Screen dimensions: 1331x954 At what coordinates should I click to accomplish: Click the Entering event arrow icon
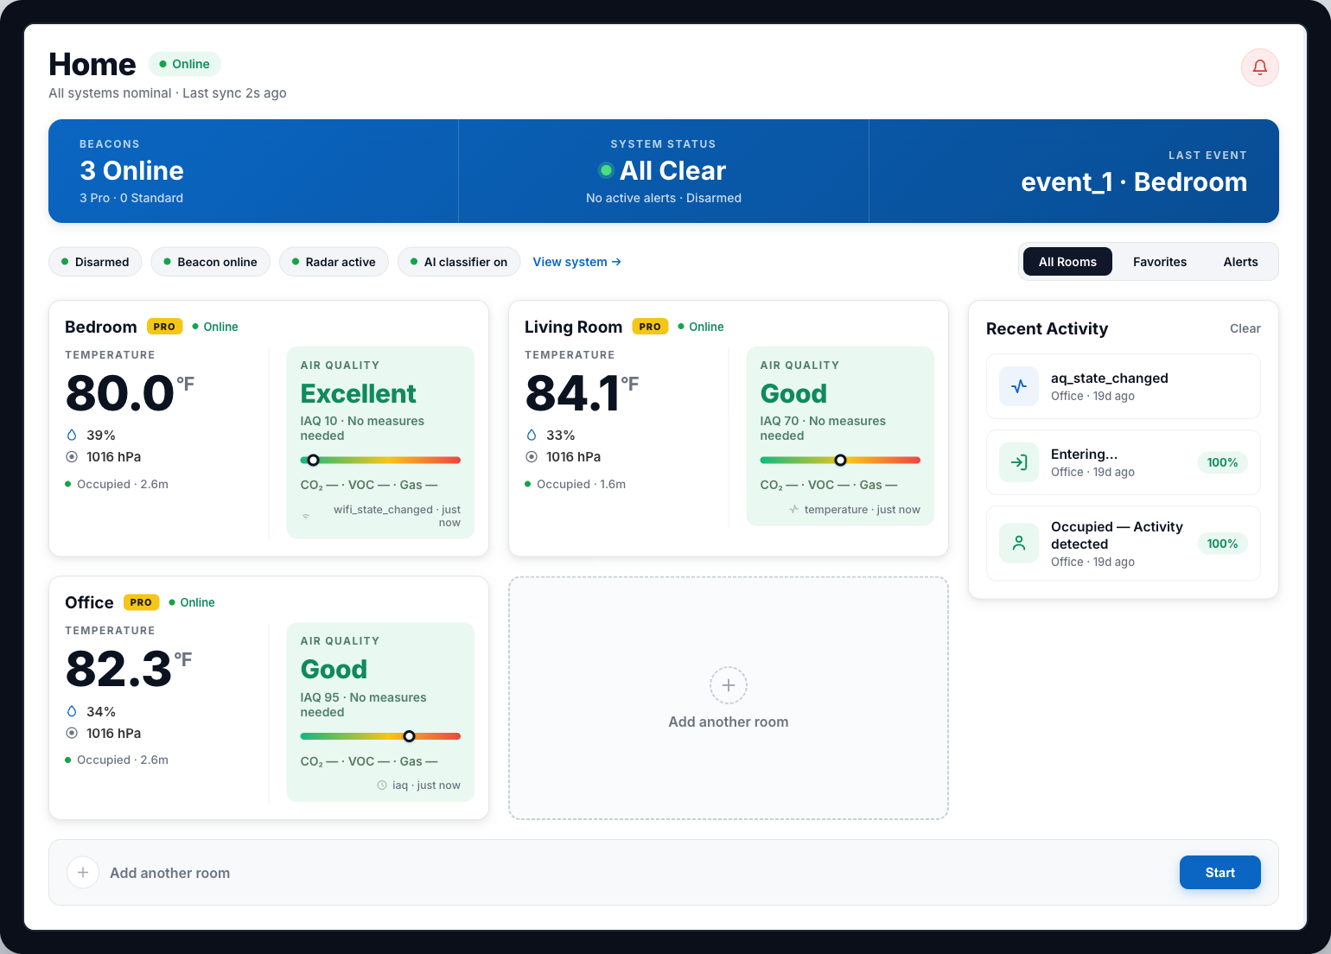tap(1019, 462)
